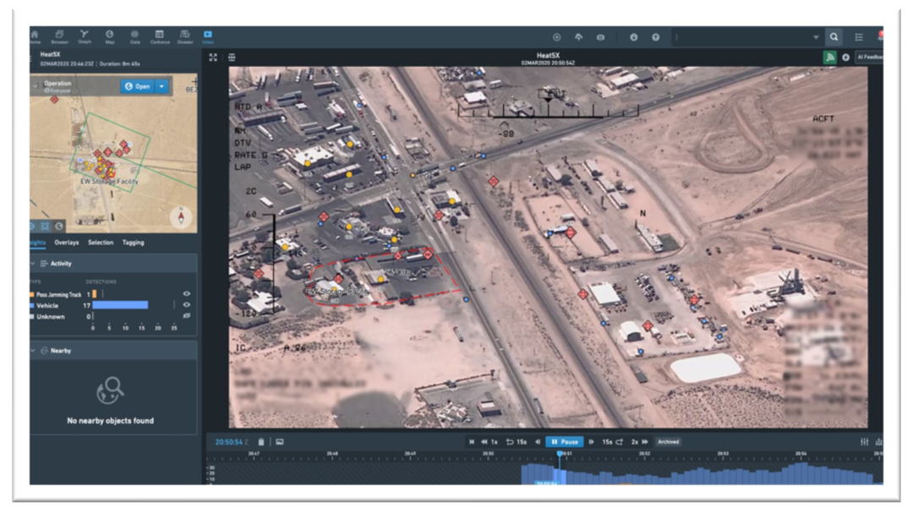This screenshot has width=913, height=518.
Task: Click the camera snapshot icon in top bar
Action: 600,37
